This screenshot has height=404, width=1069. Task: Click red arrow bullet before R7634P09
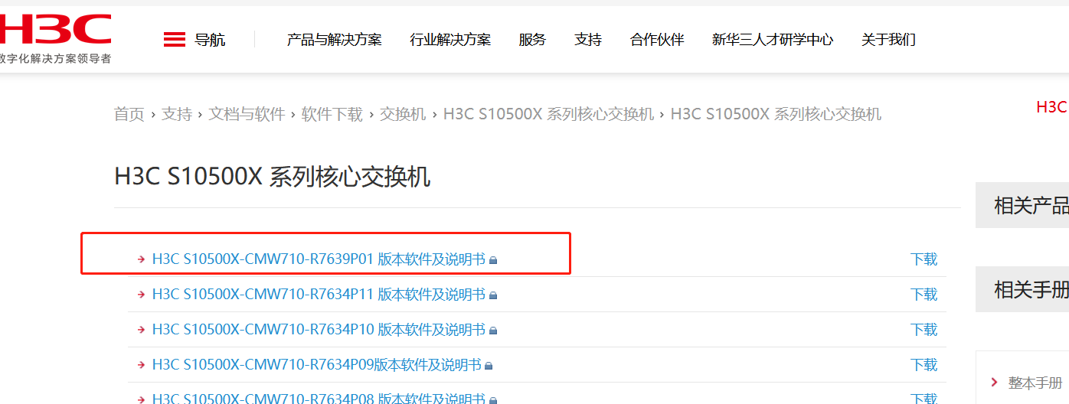tap(141, 365)
